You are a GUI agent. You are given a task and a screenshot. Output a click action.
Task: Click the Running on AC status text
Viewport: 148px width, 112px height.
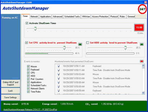click(10, 18)
